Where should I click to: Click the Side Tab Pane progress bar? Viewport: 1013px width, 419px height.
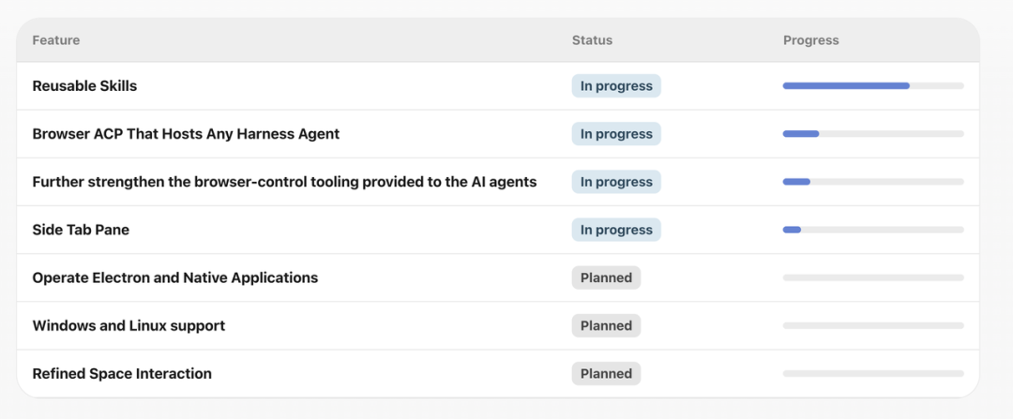873,230
